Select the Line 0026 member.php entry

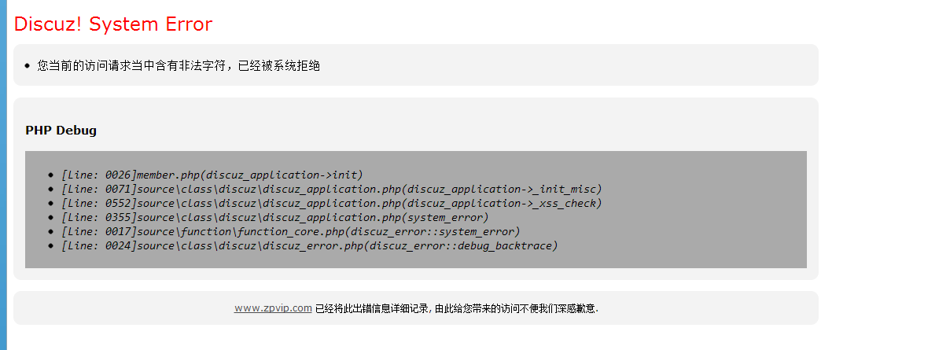pyautogui.click(x=212, y=175)
